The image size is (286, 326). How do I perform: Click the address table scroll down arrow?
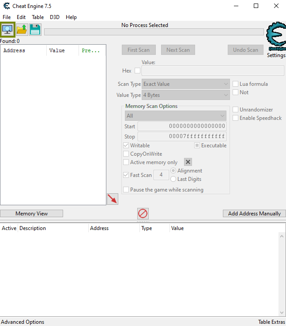[x=282, y=312]
